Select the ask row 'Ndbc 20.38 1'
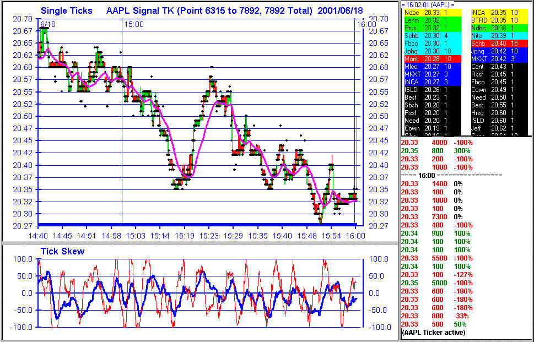The height and width of the screenshot is (342, 534). point(499,28)
